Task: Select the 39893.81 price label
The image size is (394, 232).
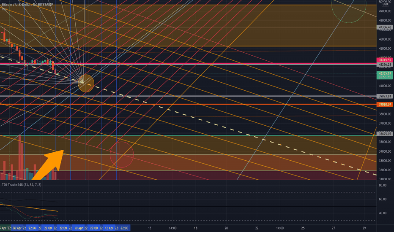Action: [x=385, y=96]
